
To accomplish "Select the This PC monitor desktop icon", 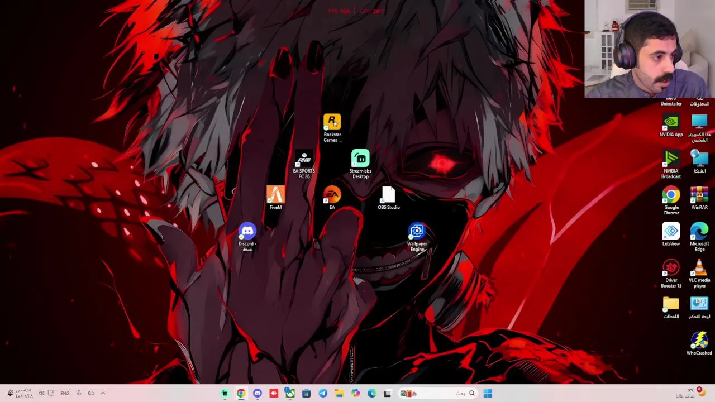I will tap(699, 128).
